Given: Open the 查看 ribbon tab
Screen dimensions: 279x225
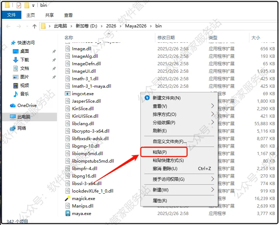Looking at the screenshot, I should (x=68, y=15).
